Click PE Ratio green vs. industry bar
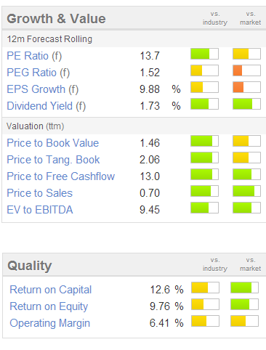Viewport: 266px width, 350px height. tap(204, 54)
